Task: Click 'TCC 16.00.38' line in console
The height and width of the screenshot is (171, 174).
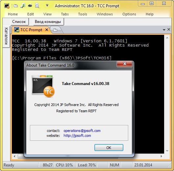Action: click(69, 41)
